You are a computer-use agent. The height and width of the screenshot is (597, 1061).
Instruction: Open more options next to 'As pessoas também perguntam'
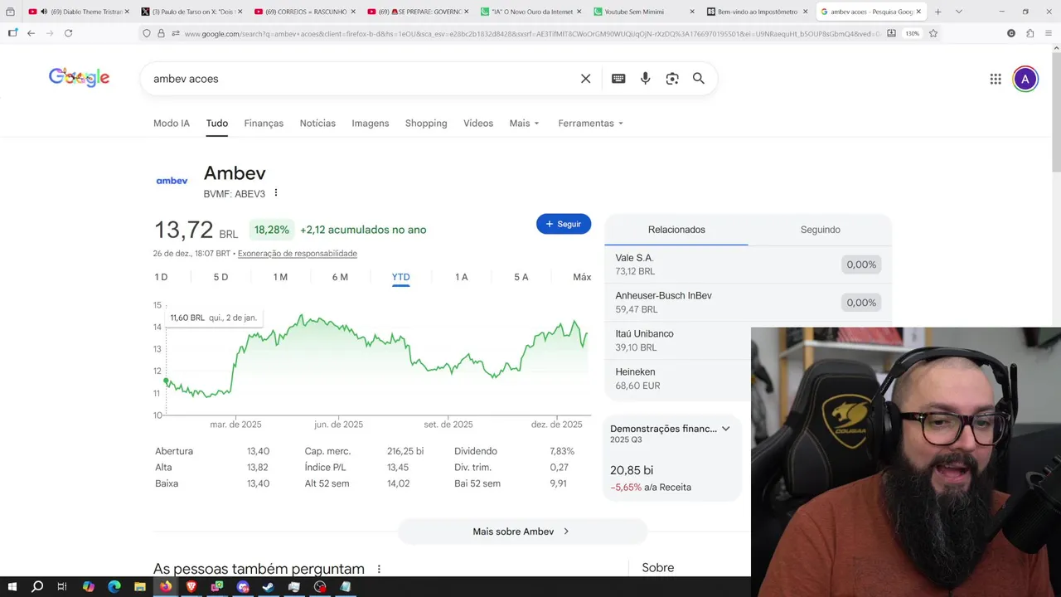pyautogui.click(x=379, y=569)
